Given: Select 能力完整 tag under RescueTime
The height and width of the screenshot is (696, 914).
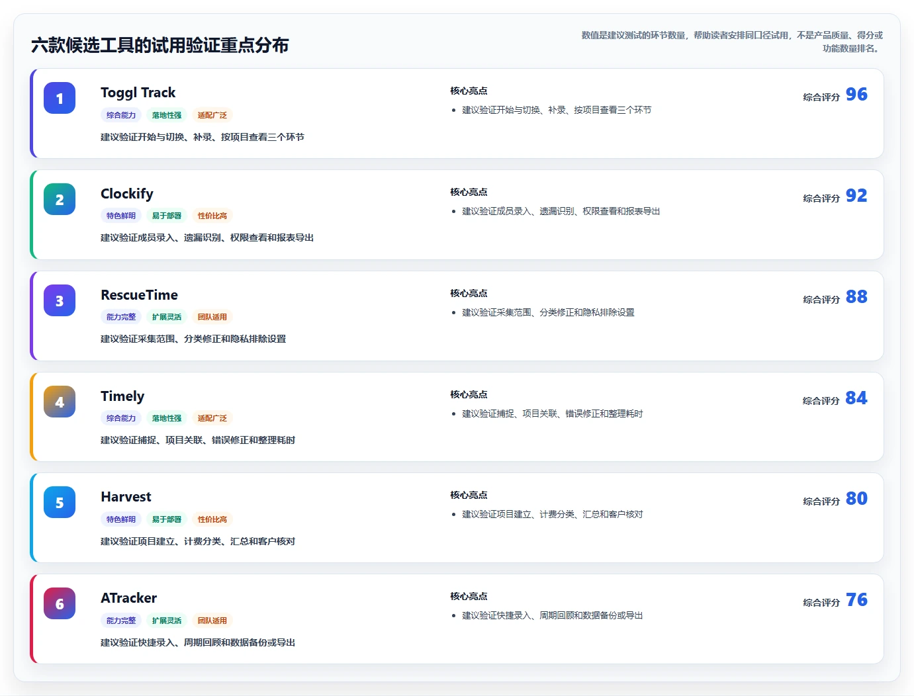Looking at the screenshot, I should (x=121, y=317).
